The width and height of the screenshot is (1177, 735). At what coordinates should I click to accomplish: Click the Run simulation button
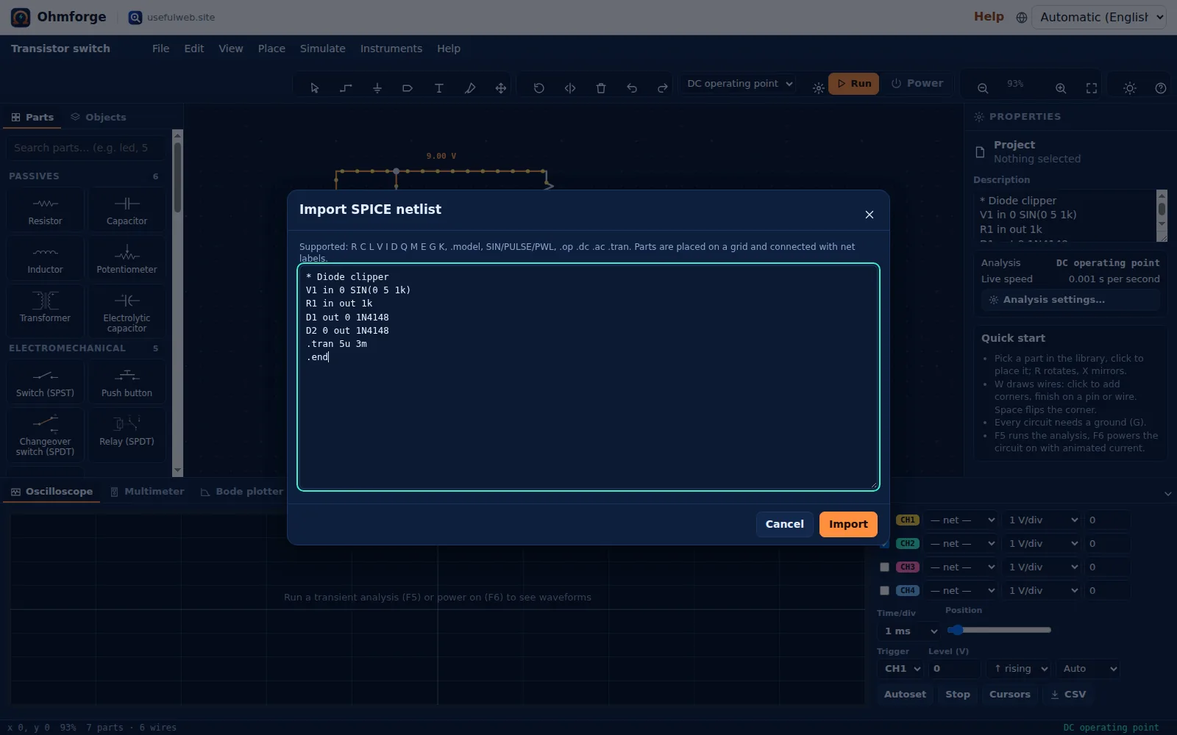coord(853,84)
